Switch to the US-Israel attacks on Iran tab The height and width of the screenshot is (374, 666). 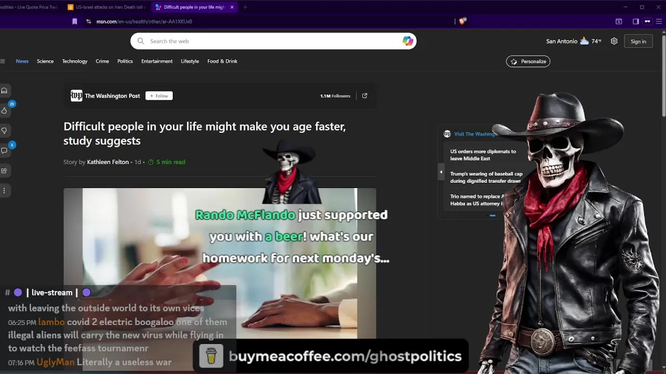coord(106,7)
